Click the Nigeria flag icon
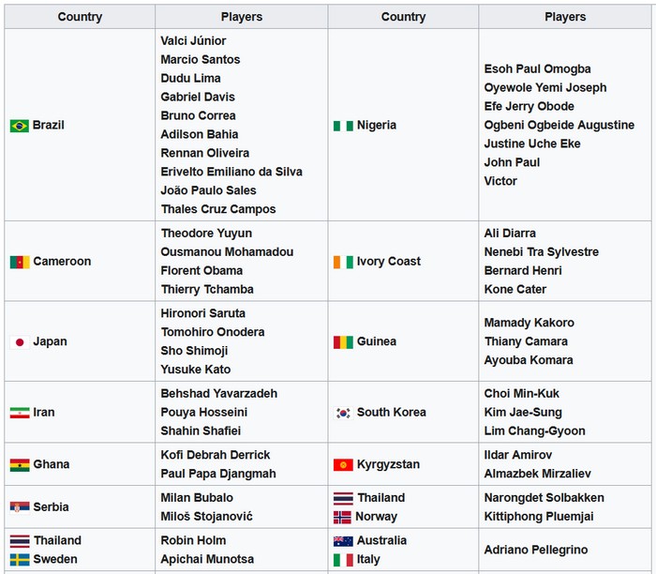Viewport: 656px width, 574px height. coord(343,126)
